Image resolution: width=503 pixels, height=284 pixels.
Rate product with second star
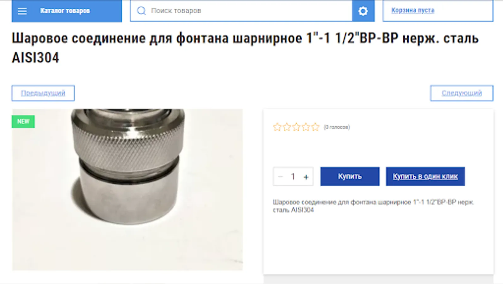[x=287, y=127]
